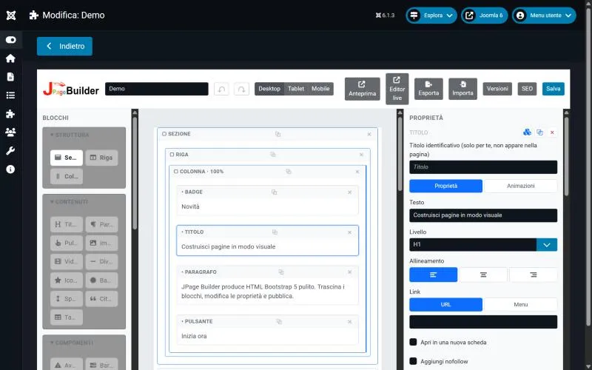
Task: Duplicate the Paragrafo block
Action: tap(281, 272)
